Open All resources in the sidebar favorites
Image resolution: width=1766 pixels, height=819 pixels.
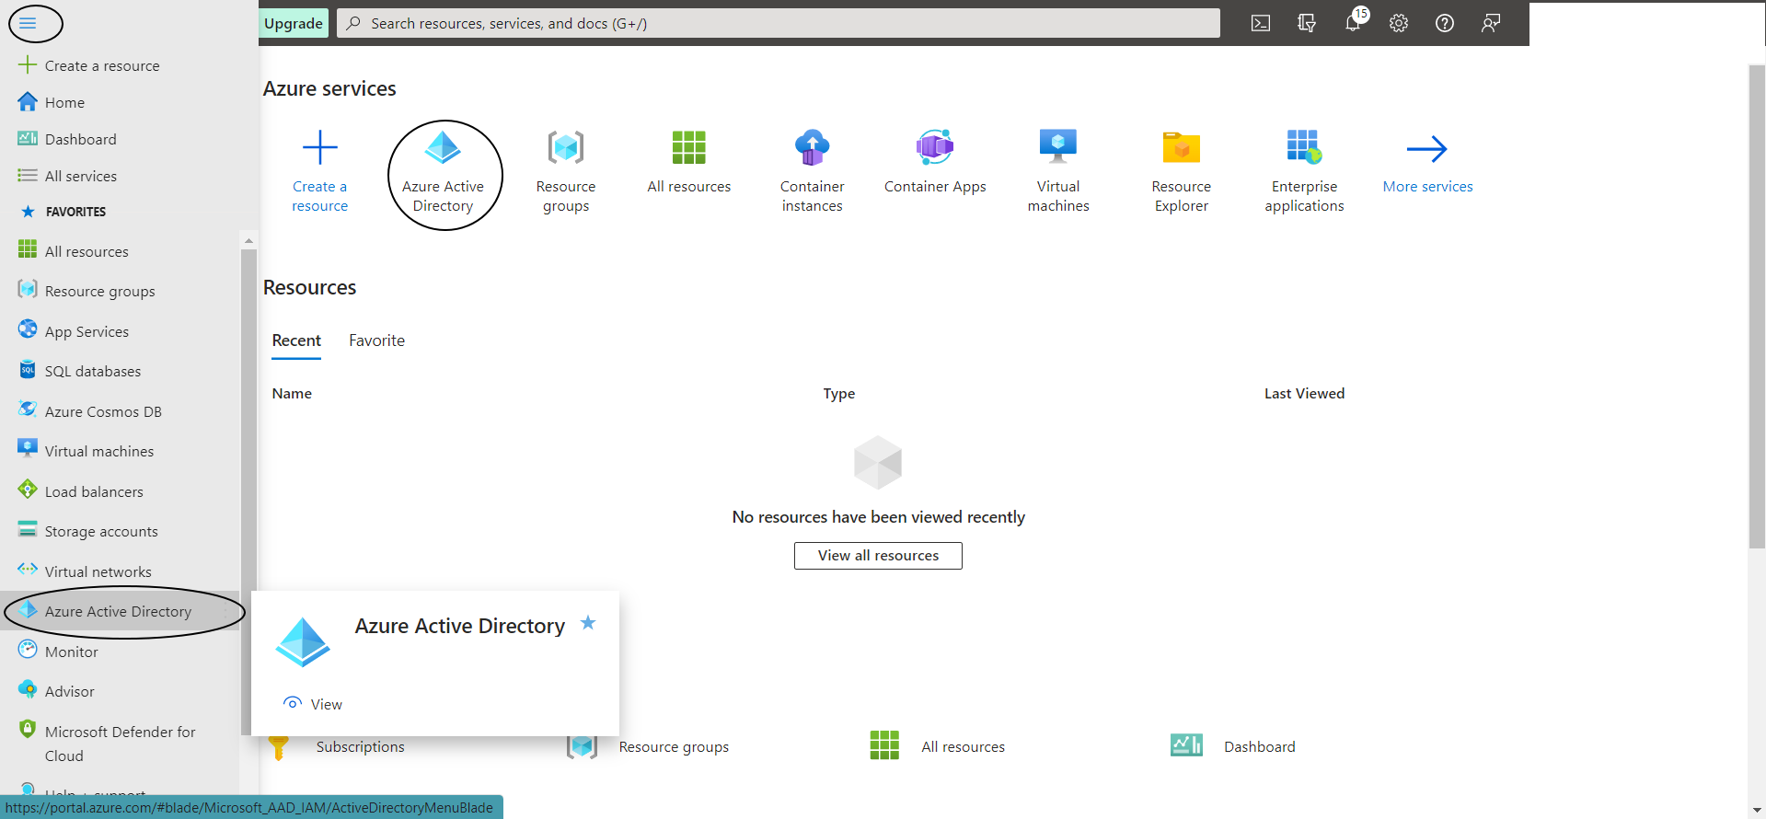(87, 251)
